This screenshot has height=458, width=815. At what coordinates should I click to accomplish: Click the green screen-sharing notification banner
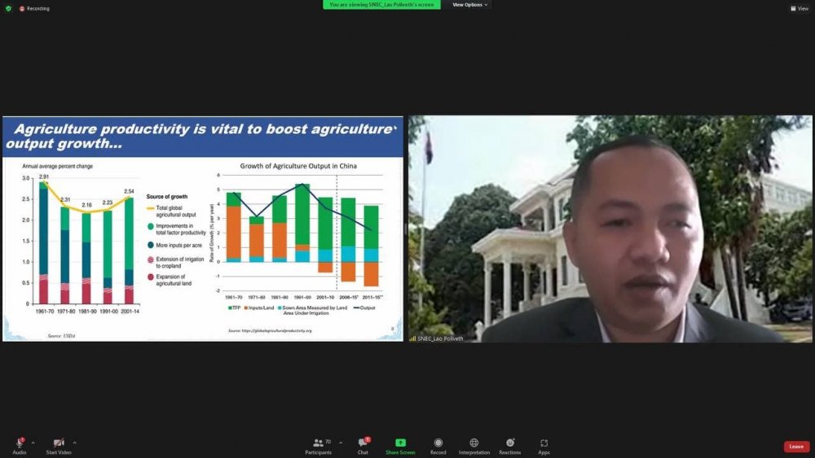pyautogui.click(x=381, y=5)
